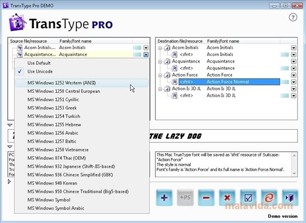Click Action Is 3D JL suitcase icon
Viewport: 306px width, 223px height.
(167, 89)
